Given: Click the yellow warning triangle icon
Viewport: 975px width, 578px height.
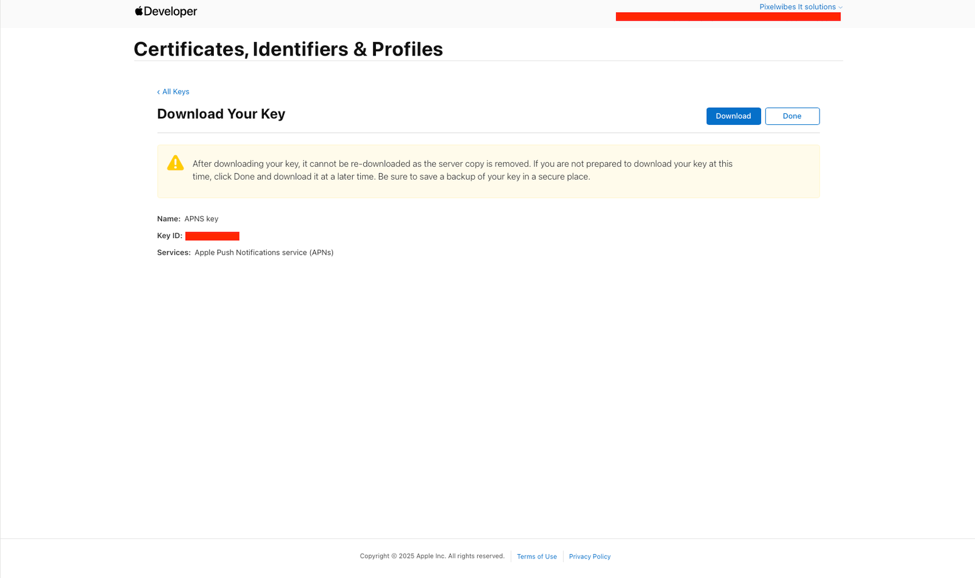Looking at the screenshot, I should [175, 163].
